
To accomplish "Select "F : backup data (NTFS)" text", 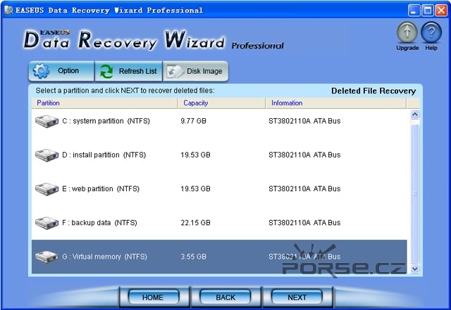I will tap(99, 223).
